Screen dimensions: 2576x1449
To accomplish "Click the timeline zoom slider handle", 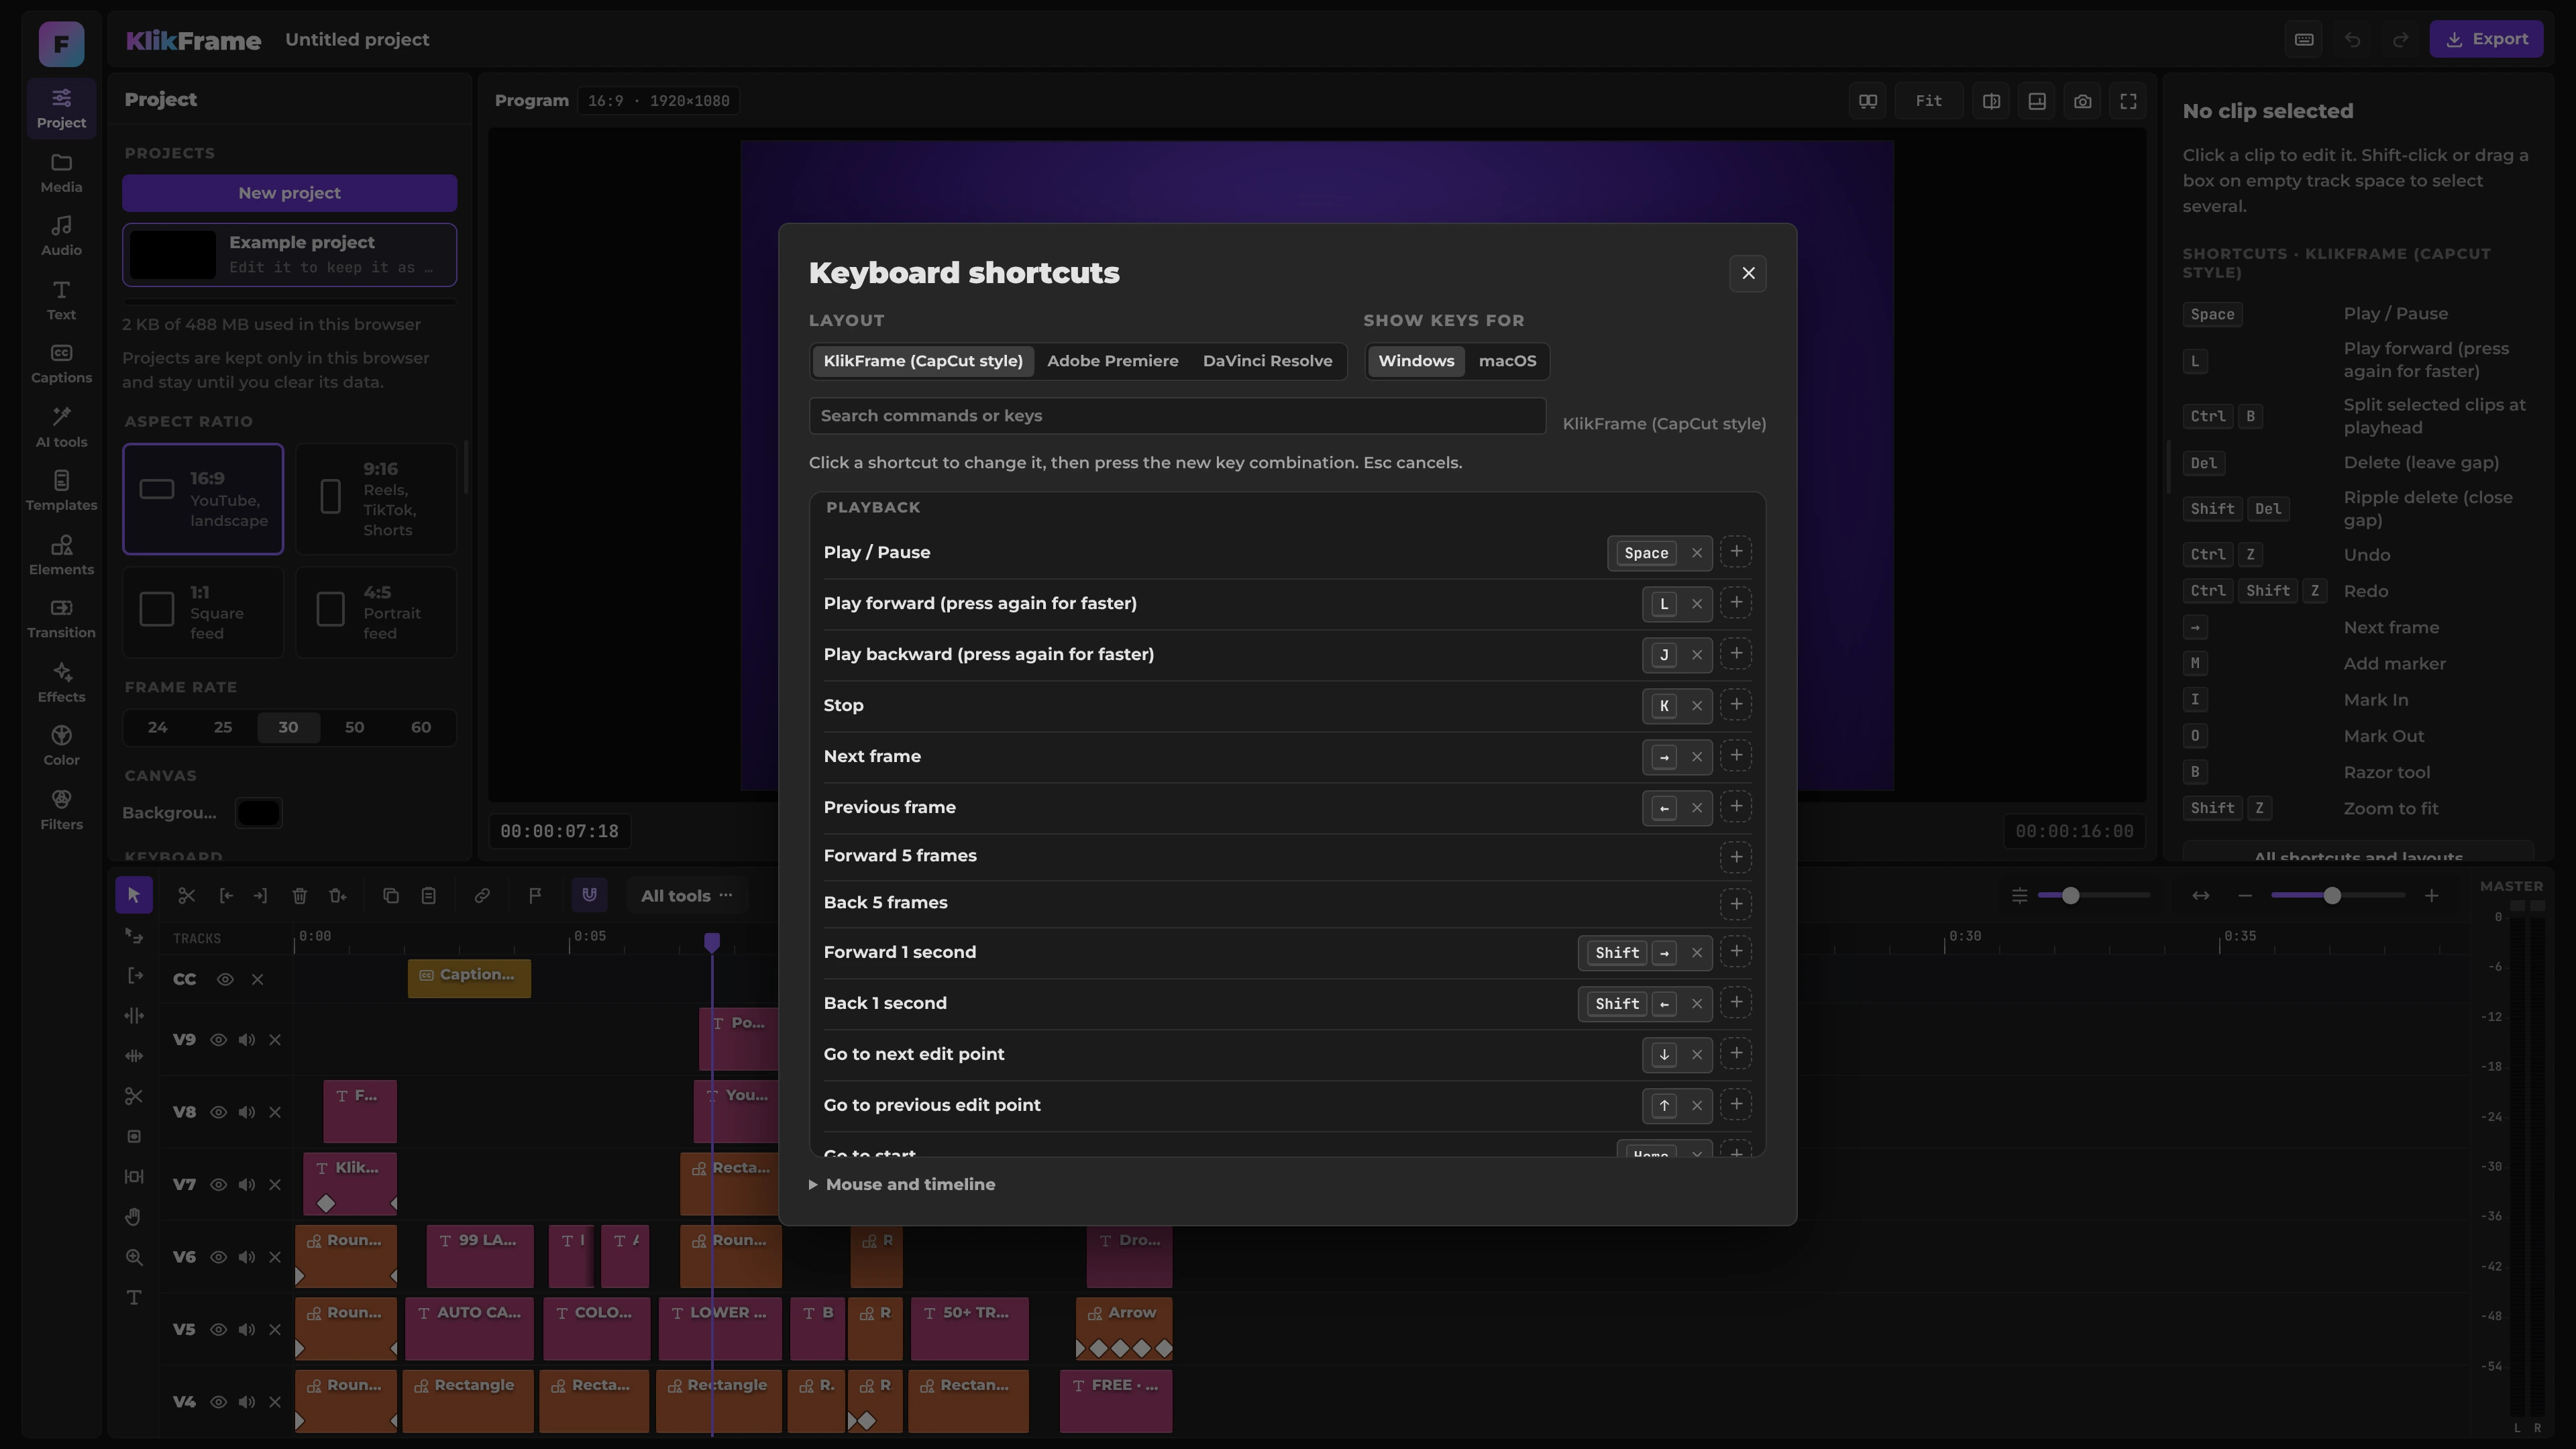I will click(2332, 895).
